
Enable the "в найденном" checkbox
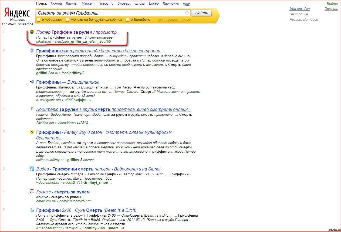[39, 20]
